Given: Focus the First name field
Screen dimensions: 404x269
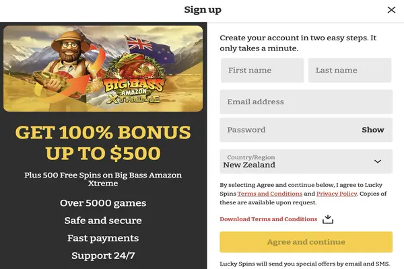Looking at the screenshot, I should click(x=262, y=71).
